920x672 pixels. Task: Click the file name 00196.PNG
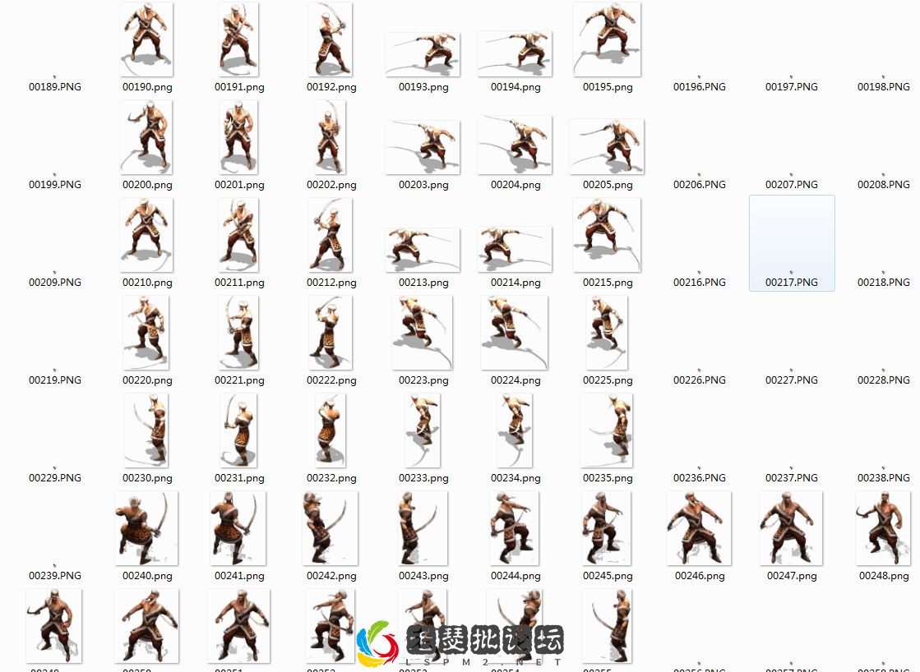700,87
